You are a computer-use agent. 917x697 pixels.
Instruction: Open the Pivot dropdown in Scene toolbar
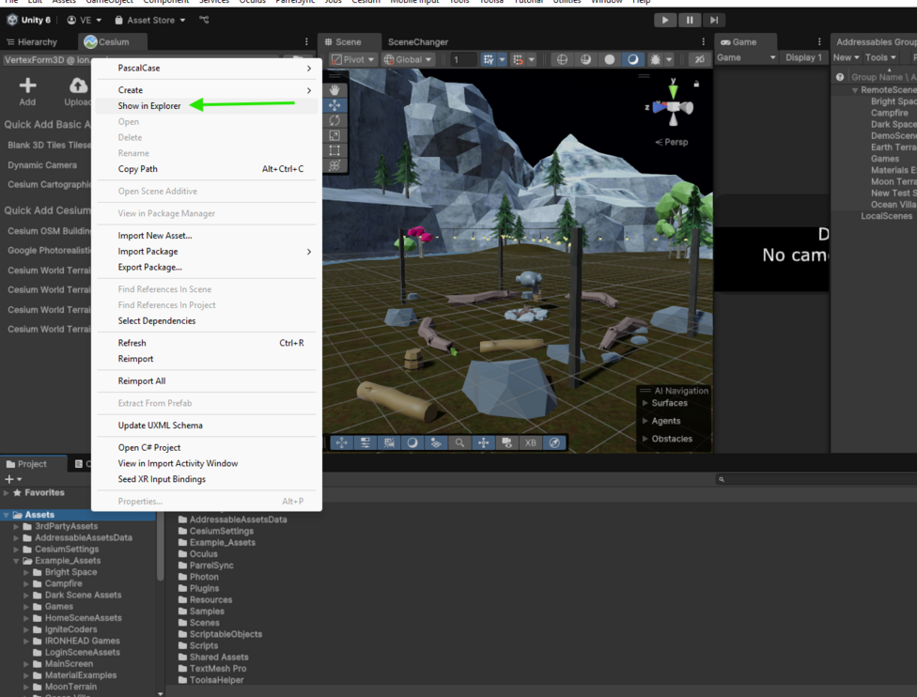[353, 59]
